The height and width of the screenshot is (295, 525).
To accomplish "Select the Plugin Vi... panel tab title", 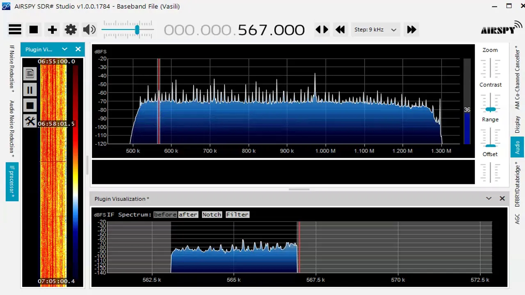I will pyautogui.click(x=39, y=49).
